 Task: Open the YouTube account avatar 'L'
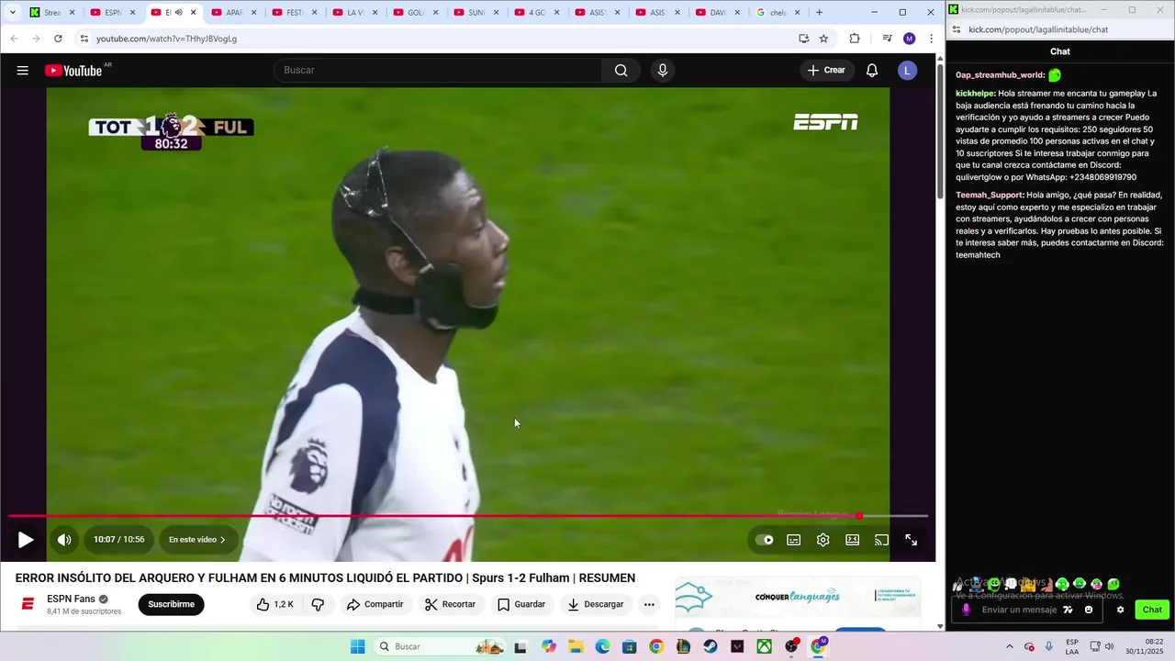(x=907, y=71)
